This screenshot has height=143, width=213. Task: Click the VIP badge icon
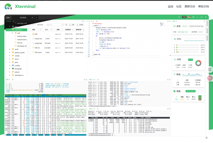click(184, 17)
